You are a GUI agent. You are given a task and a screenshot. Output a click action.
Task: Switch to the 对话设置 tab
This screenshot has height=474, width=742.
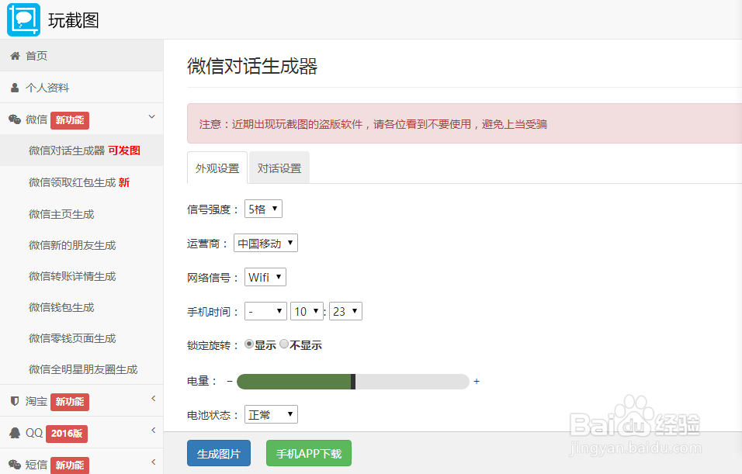pyautogui.click(x=279, y=167)
